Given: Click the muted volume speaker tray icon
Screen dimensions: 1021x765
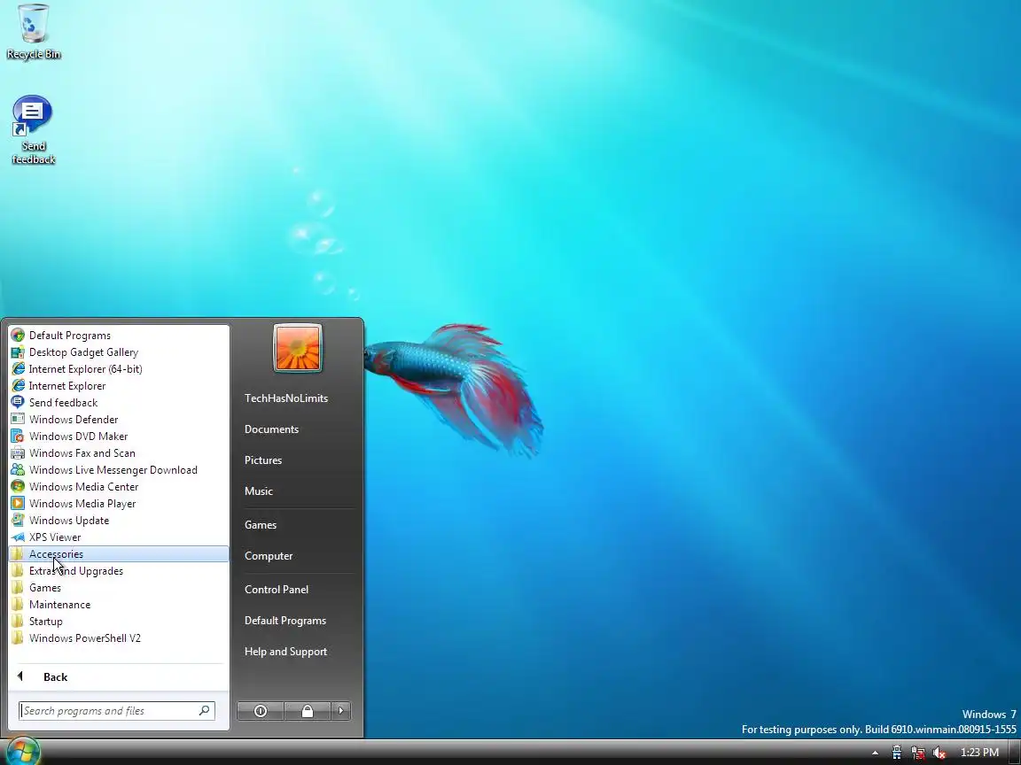Looking at the screenshot, I should tap(939, 753).
